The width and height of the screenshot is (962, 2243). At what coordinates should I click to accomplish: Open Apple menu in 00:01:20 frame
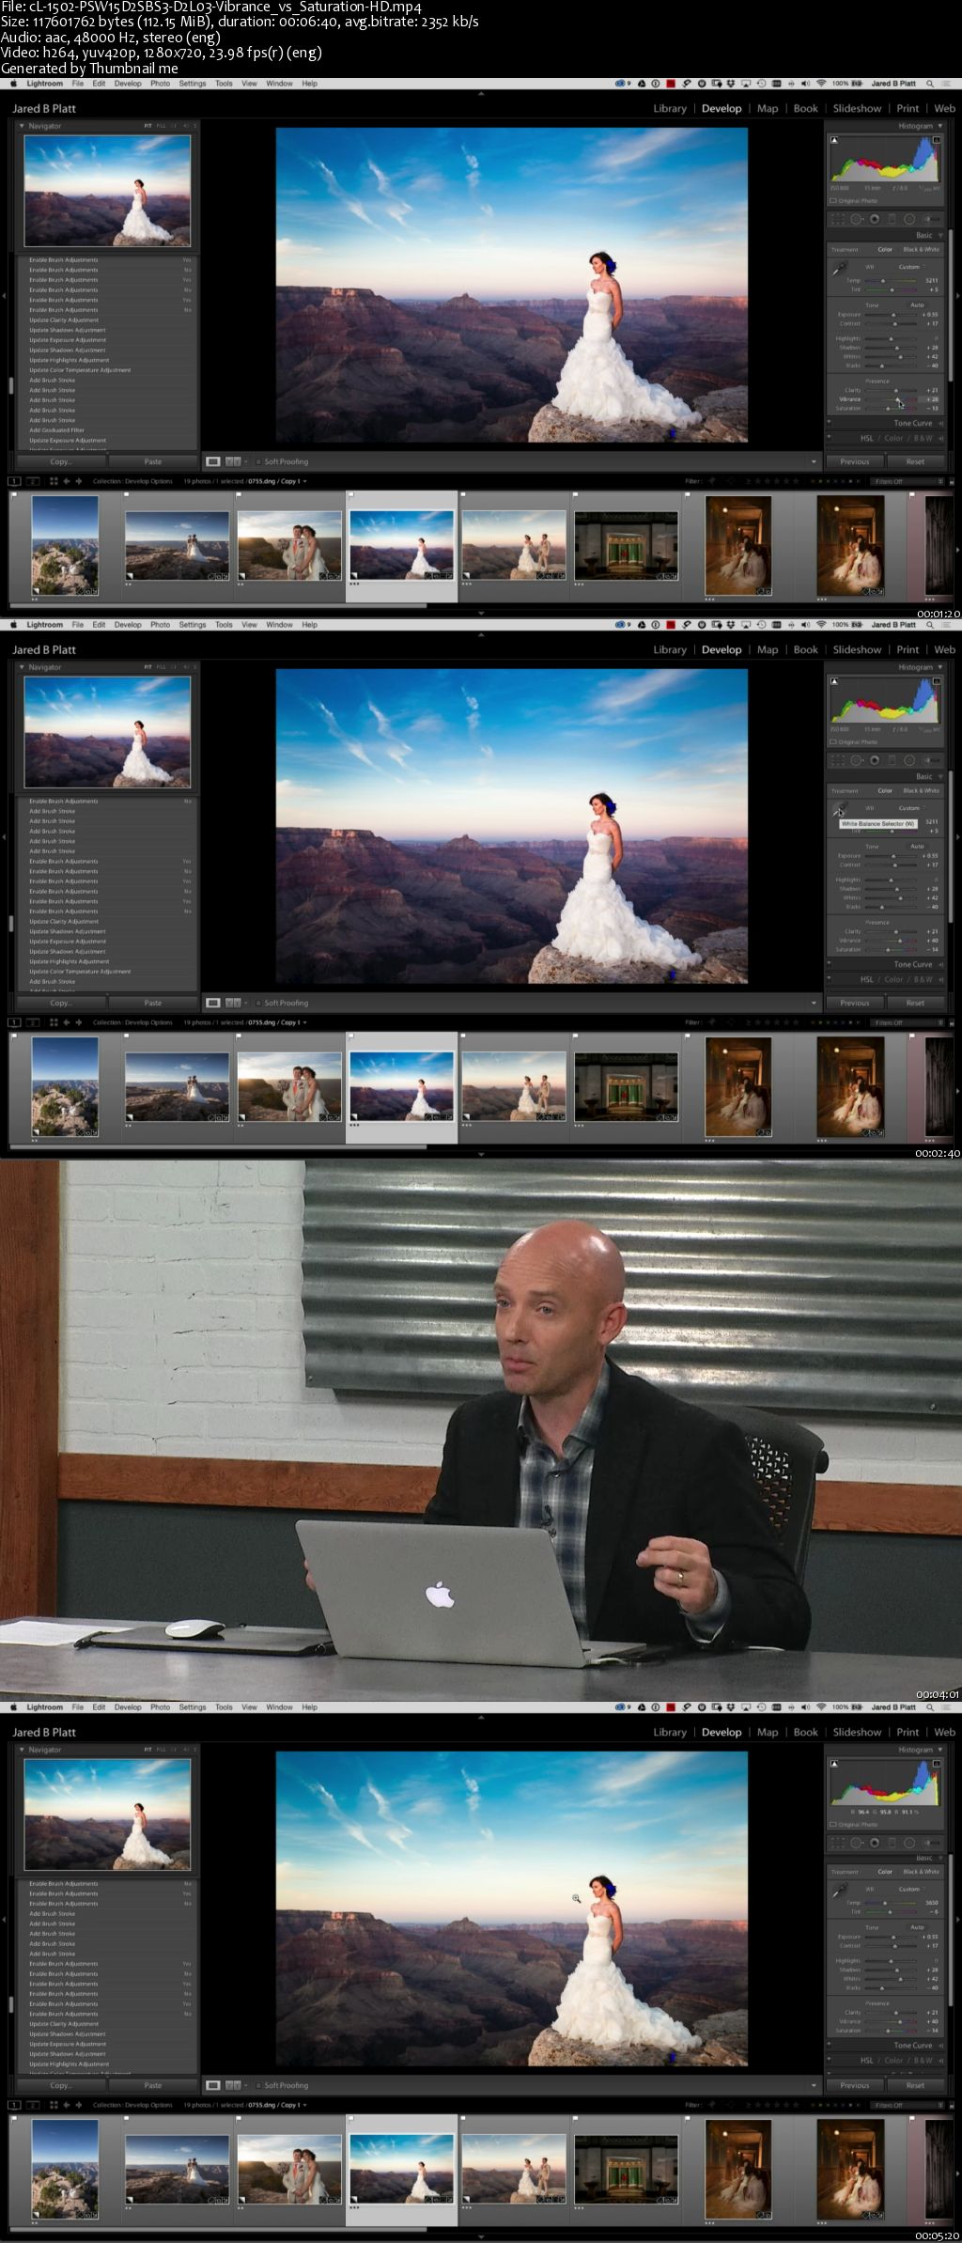click(x=13, y=84)
